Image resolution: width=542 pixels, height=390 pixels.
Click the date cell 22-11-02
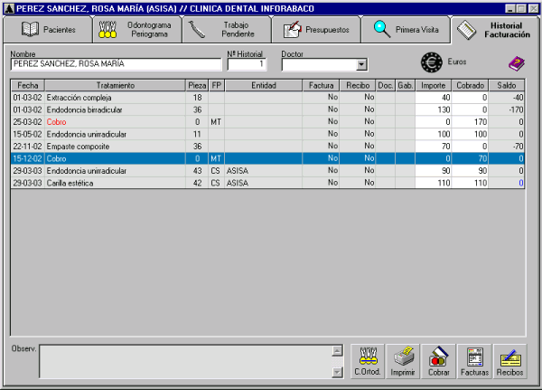click(x=27, y=147)
